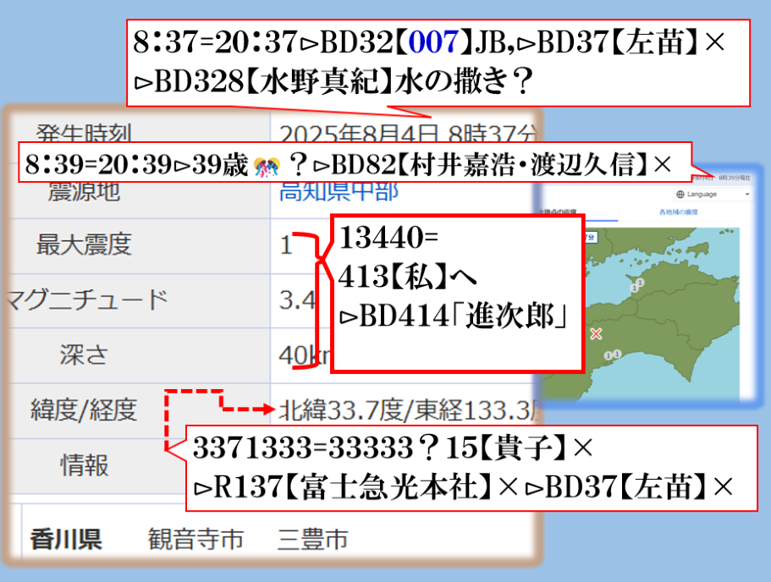Screen dimensions: 771x582
Task: Open the Language dropdown menu
Action: point(717,195)
